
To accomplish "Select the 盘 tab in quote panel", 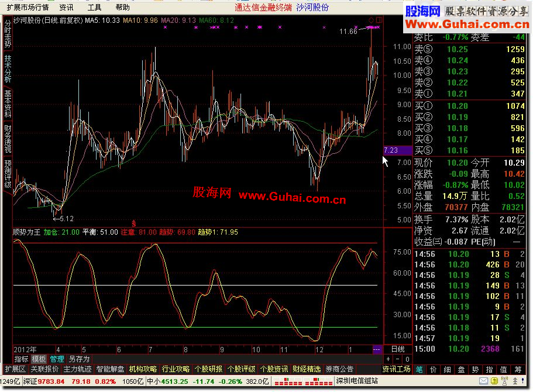I will point(461,370).
